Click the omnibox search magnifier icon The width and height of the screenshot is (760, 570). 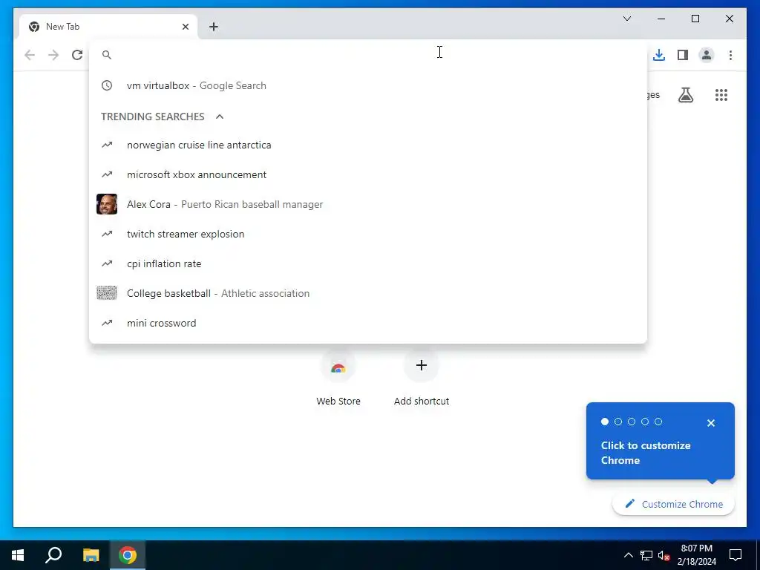click(107, 55)
